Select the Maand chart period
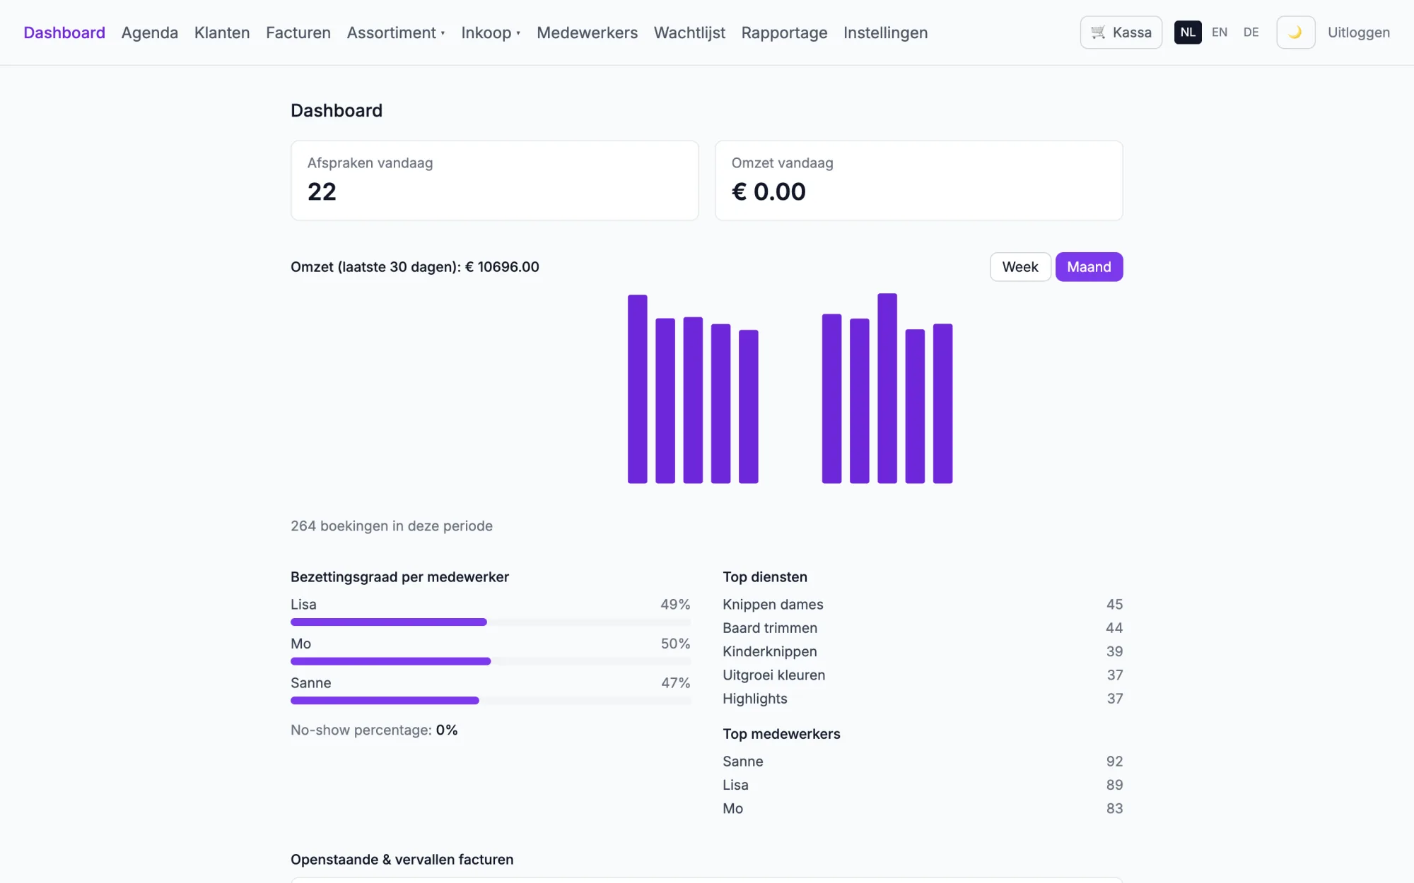 [x=1089, y=267]
